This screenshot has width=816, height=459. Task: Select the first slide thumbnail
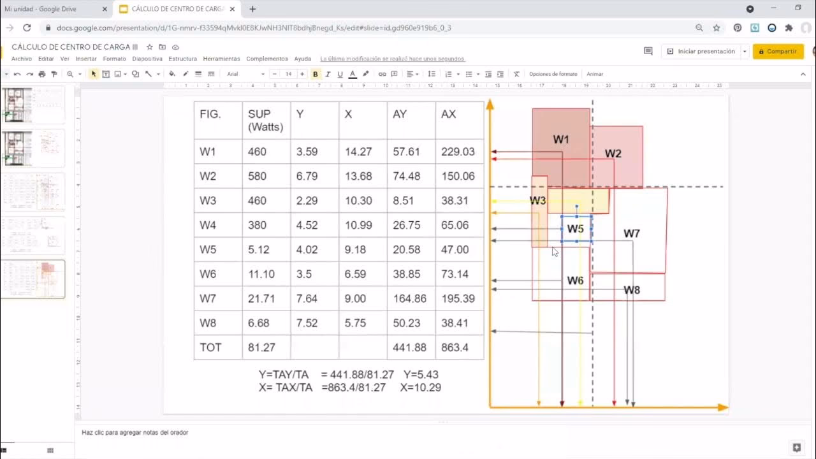[33, 105]
